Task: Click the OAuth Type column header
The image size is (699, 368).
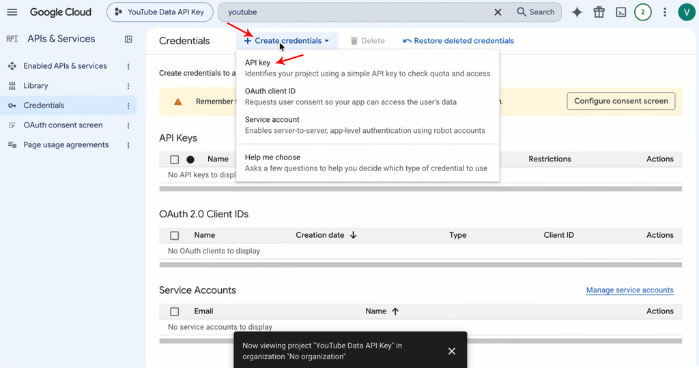Action: click(x=458, y=235)
